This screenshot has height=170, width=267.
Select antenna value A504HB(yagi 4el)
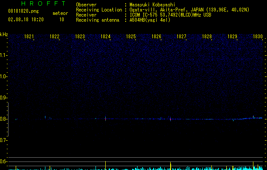pos(150,20)
